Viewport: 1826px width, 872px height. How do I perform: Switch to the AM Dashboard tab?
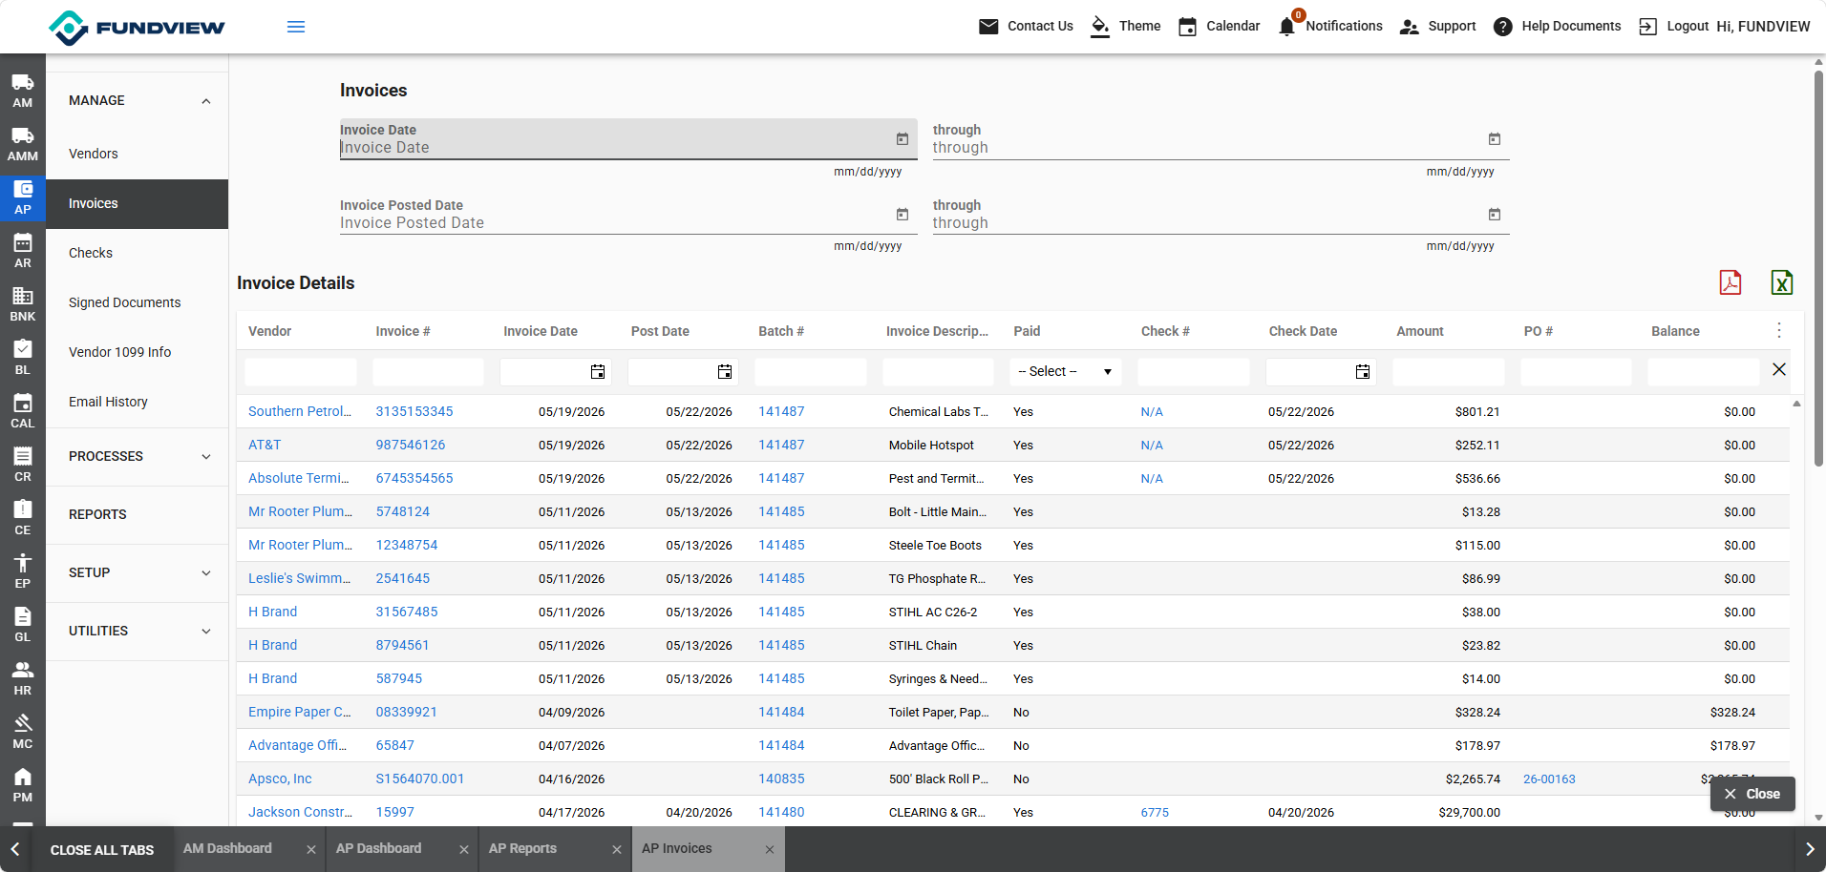pos(227,848)
